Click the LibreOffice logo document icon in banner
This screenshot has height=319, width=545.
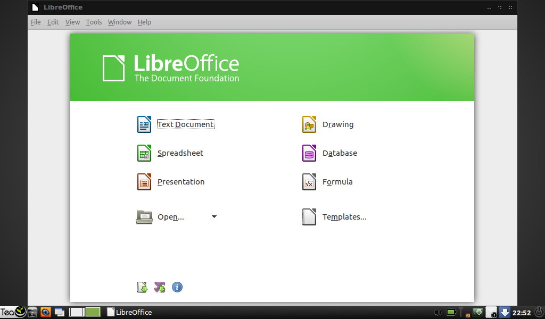point(114,69)
